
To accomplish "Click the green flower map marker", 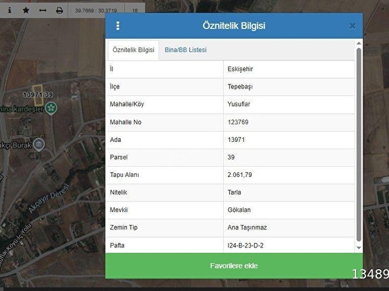I will pos(51,108).
